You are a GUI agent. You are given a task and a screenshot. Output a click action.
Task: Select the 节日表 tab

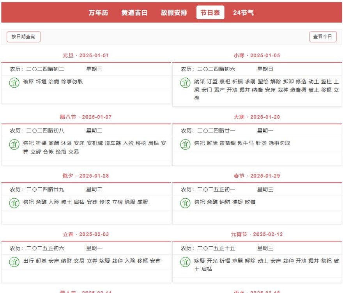[x=210, y=12]
